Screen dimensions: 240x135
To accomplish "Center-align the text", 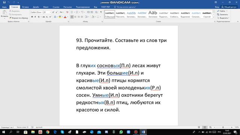I will coord(75,17).
